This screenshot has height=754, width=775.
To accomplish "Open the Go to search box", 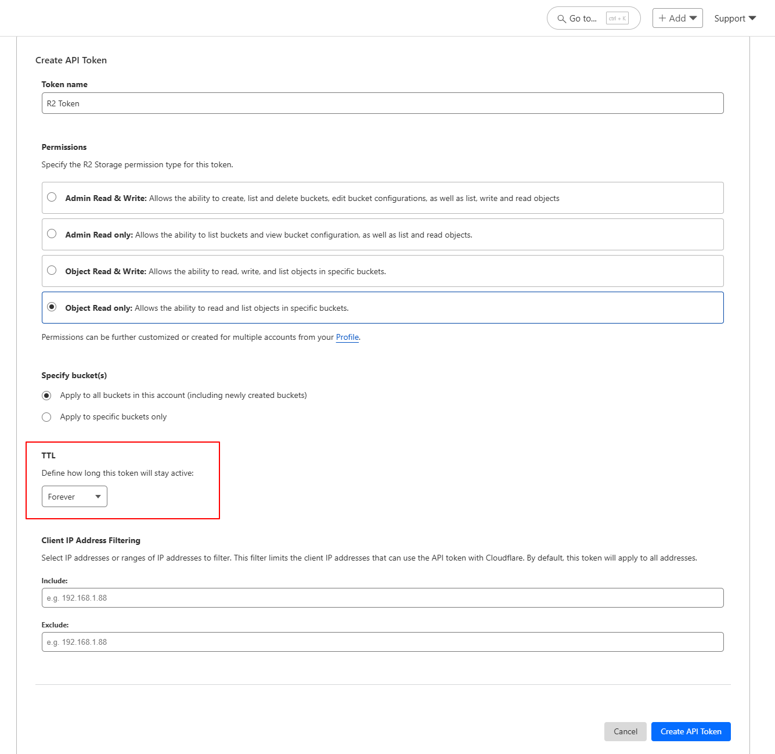I will (583, 19).
